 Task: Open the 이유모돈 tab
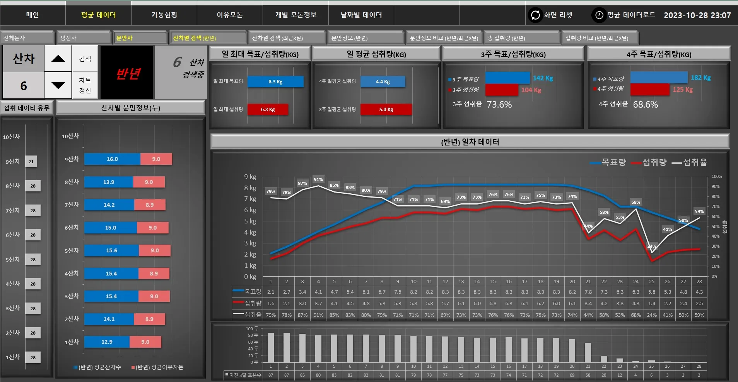point(229,15)
